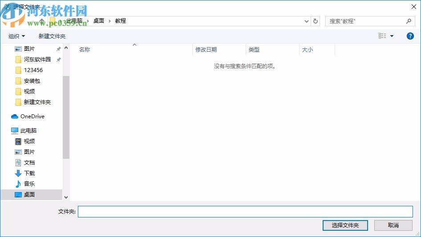
Task: Click 新建文件夹 in the toolbar
Action: click(52, 36)
